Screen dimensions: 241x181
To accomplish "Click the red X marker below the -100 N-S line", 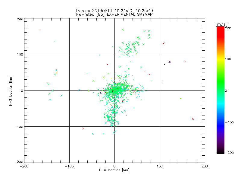I will (x=83, y=129).
